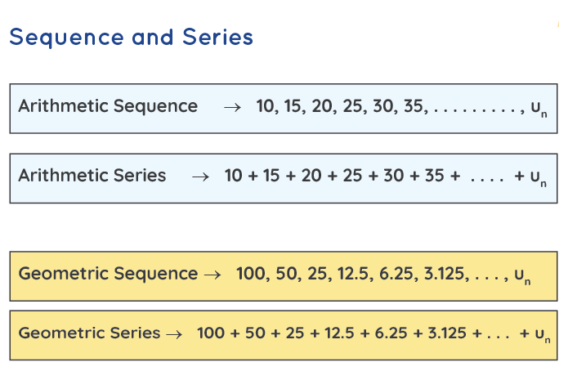The height and width of the screenshot is (371, 568).
Task: Click the "Geometric Sequence" label
Action: coord(108,274)
